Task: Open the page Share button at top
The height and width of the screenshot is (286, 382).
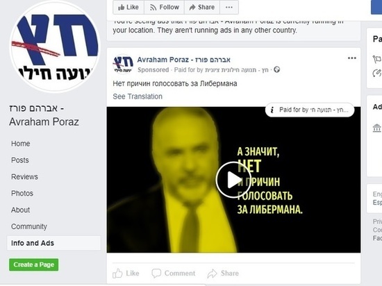Action: [x=202, y=8]
